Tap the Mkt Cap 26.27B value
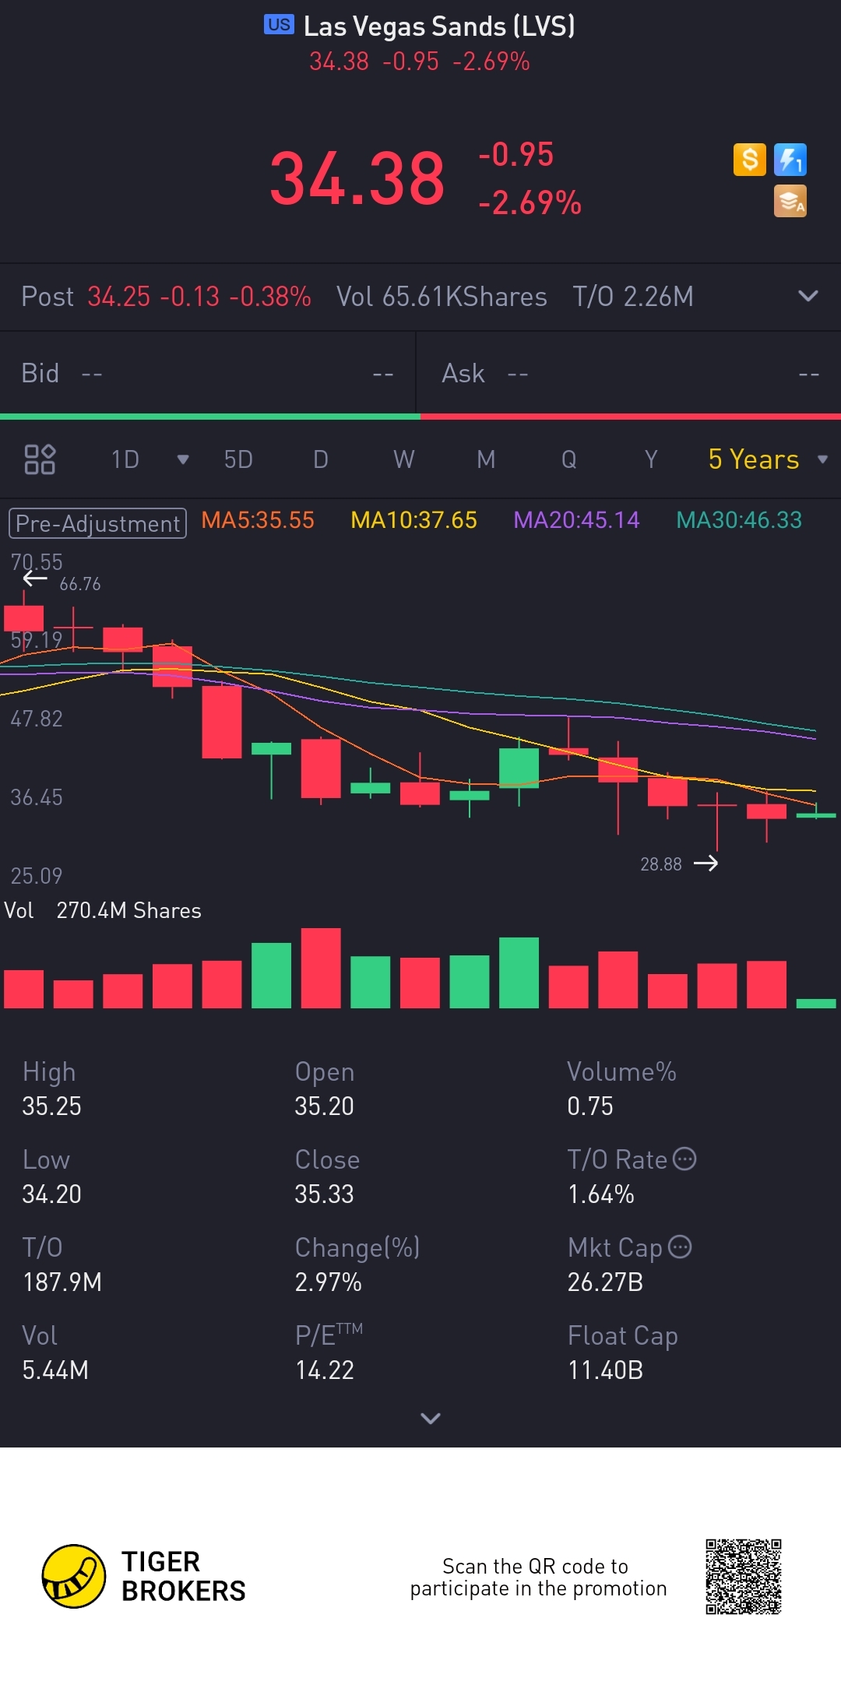The width and height of the screenshot is (841, 1706). tap(605, 1282)
